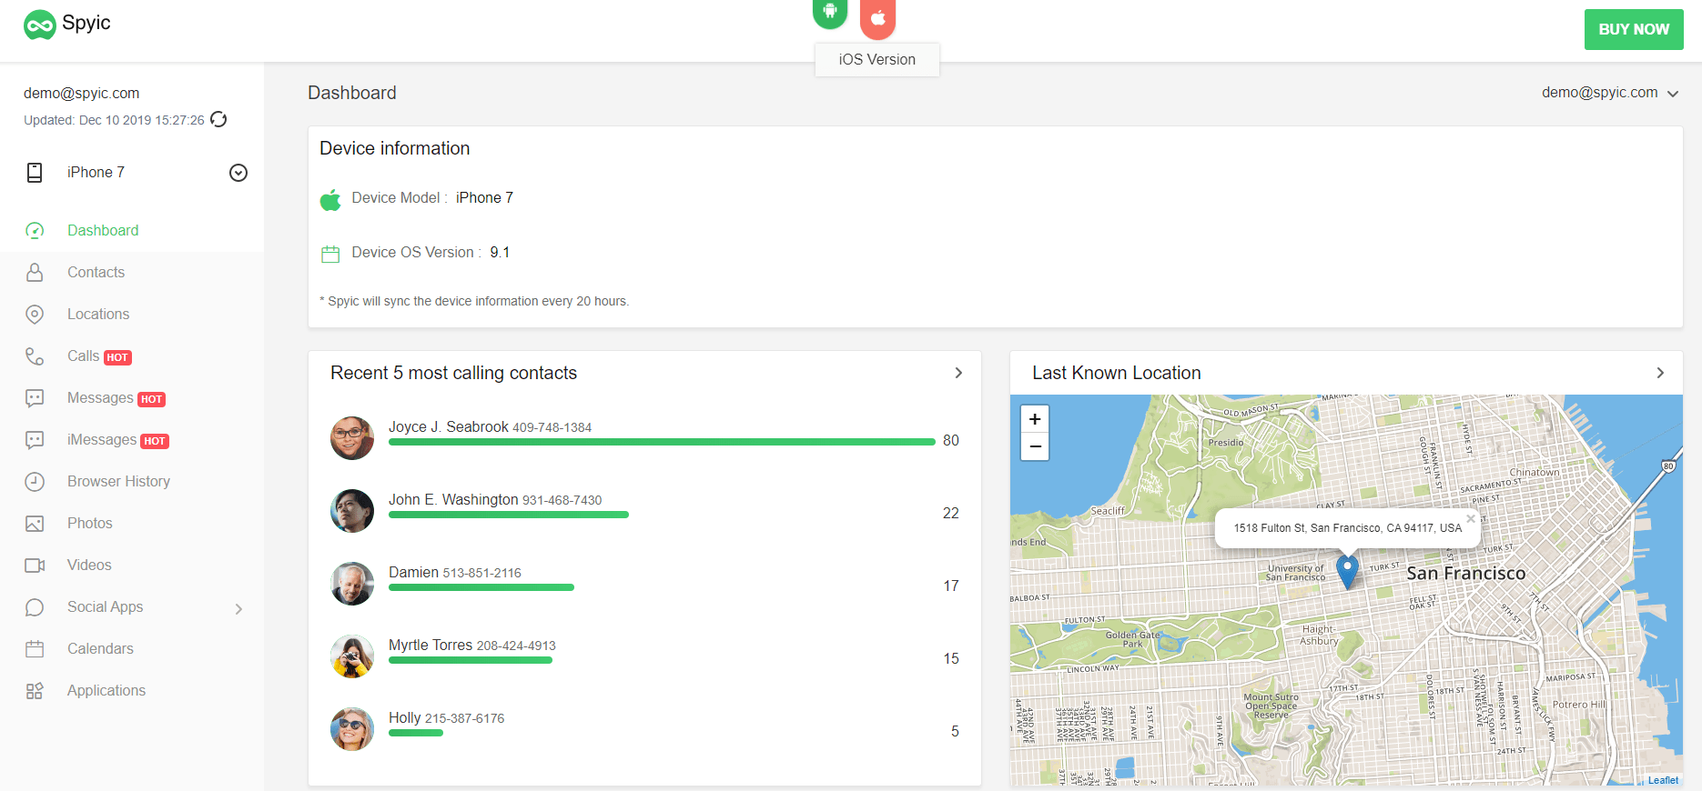The width and height of the screenshot is (1702, 791).
Task: Click the HOT badge next to iMessages
Action: tap(155, 442)
